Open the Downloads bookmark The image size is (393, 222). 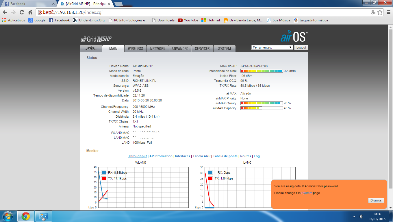coord(163,20)
